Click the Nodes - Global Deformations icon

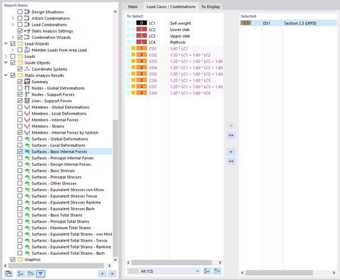27,88
